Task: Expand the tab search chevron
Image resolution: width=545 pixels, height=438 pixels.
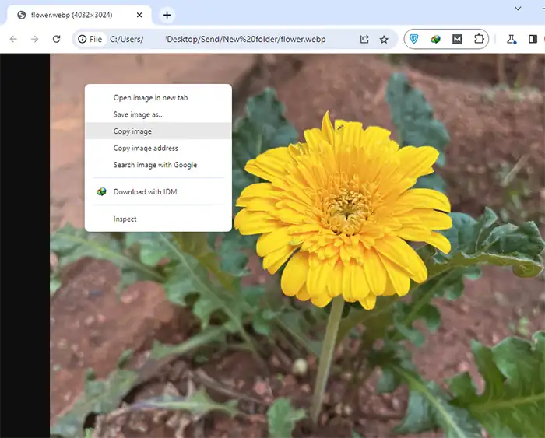Action: (x=518, y=9)
